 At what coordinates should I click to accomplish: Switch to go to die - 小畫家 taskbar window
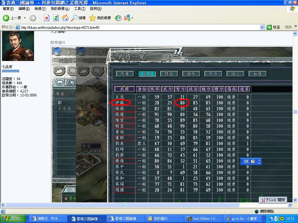pos(242,219)
